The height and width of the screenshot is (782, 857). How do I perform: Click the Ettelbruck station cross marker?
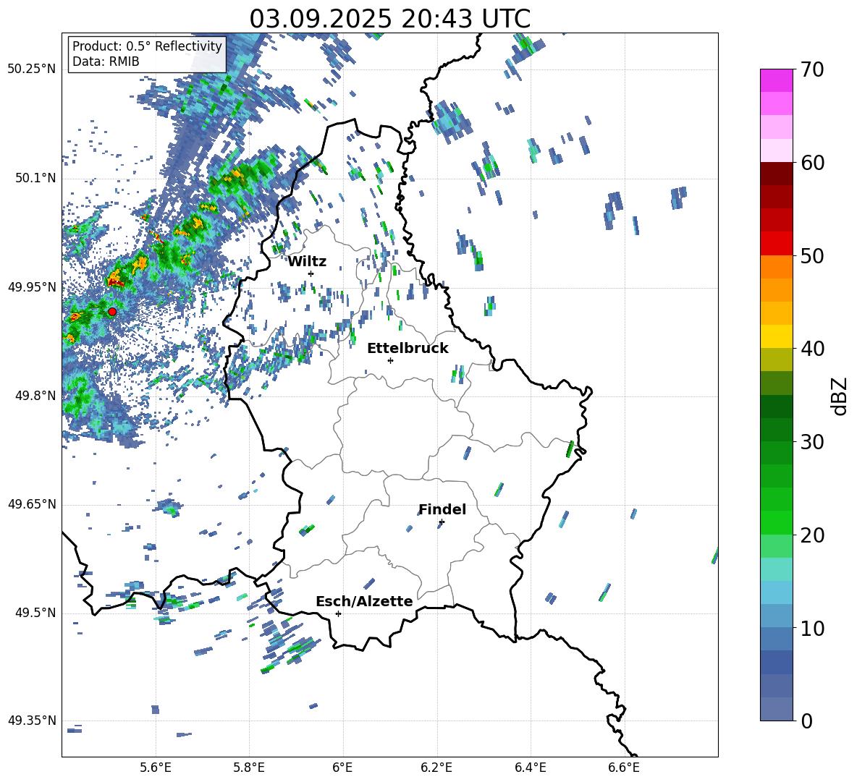point(390,360)
